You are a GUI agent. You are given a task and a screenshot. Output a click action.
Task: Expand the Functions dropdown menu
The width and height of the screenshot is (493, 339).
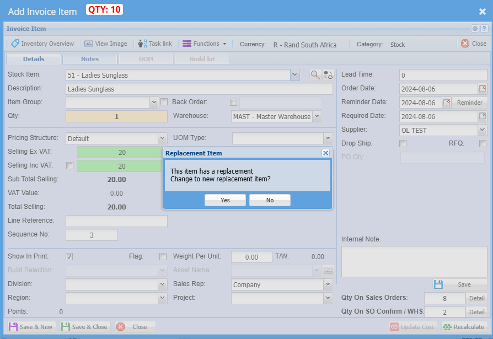point(204,44)
